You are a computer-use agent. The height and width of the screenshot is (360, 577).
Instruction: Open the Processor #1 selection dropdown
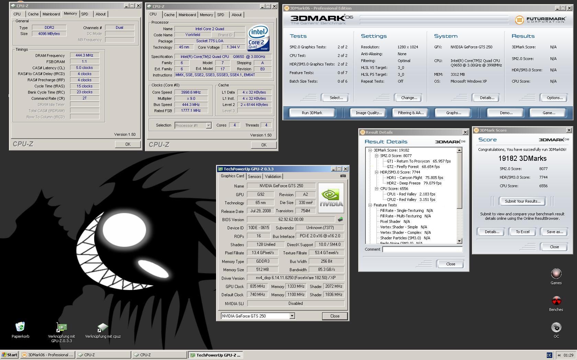pos(208,125)
